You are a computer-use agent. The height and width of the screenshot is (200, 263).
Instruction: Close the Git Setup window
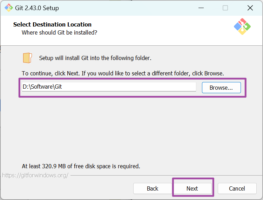[250, 8]
